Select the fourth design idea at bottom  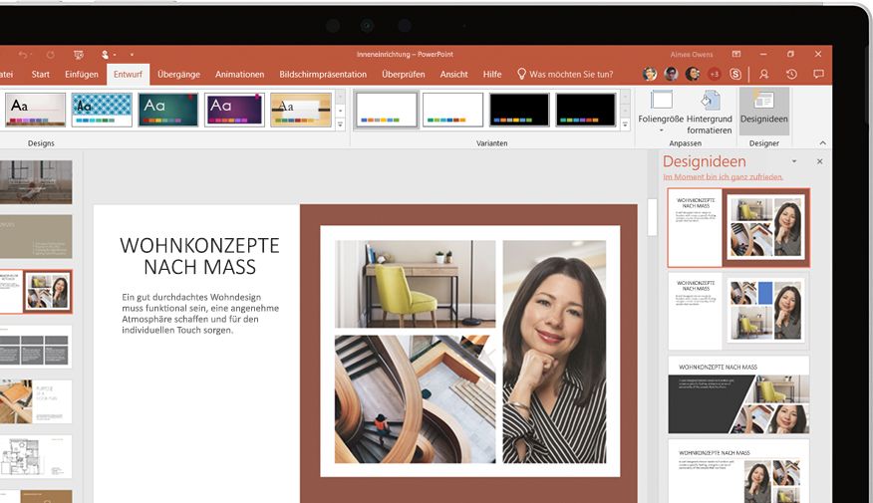pos(738,471)
